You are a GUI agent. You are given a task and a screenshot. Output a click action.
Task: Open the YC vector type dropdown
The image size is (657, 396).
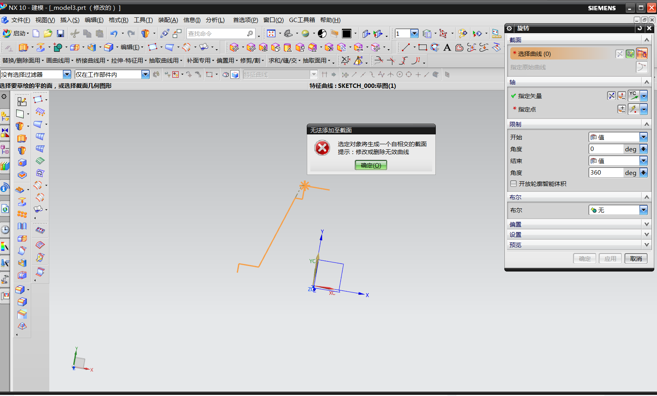point(644,96)
